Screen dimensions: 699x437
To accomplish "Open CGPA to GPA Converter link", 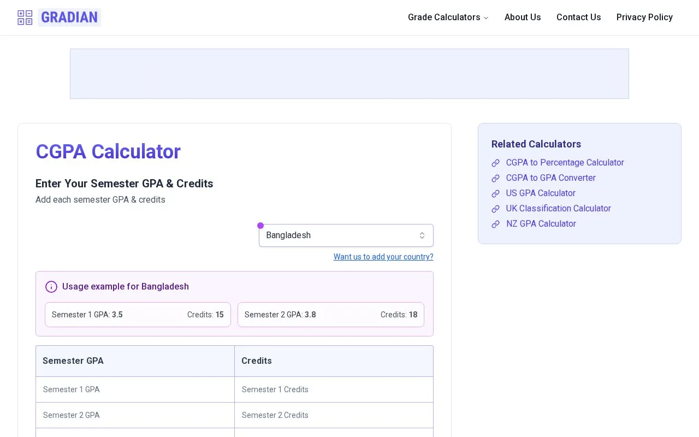I will [x=550, y=178].
